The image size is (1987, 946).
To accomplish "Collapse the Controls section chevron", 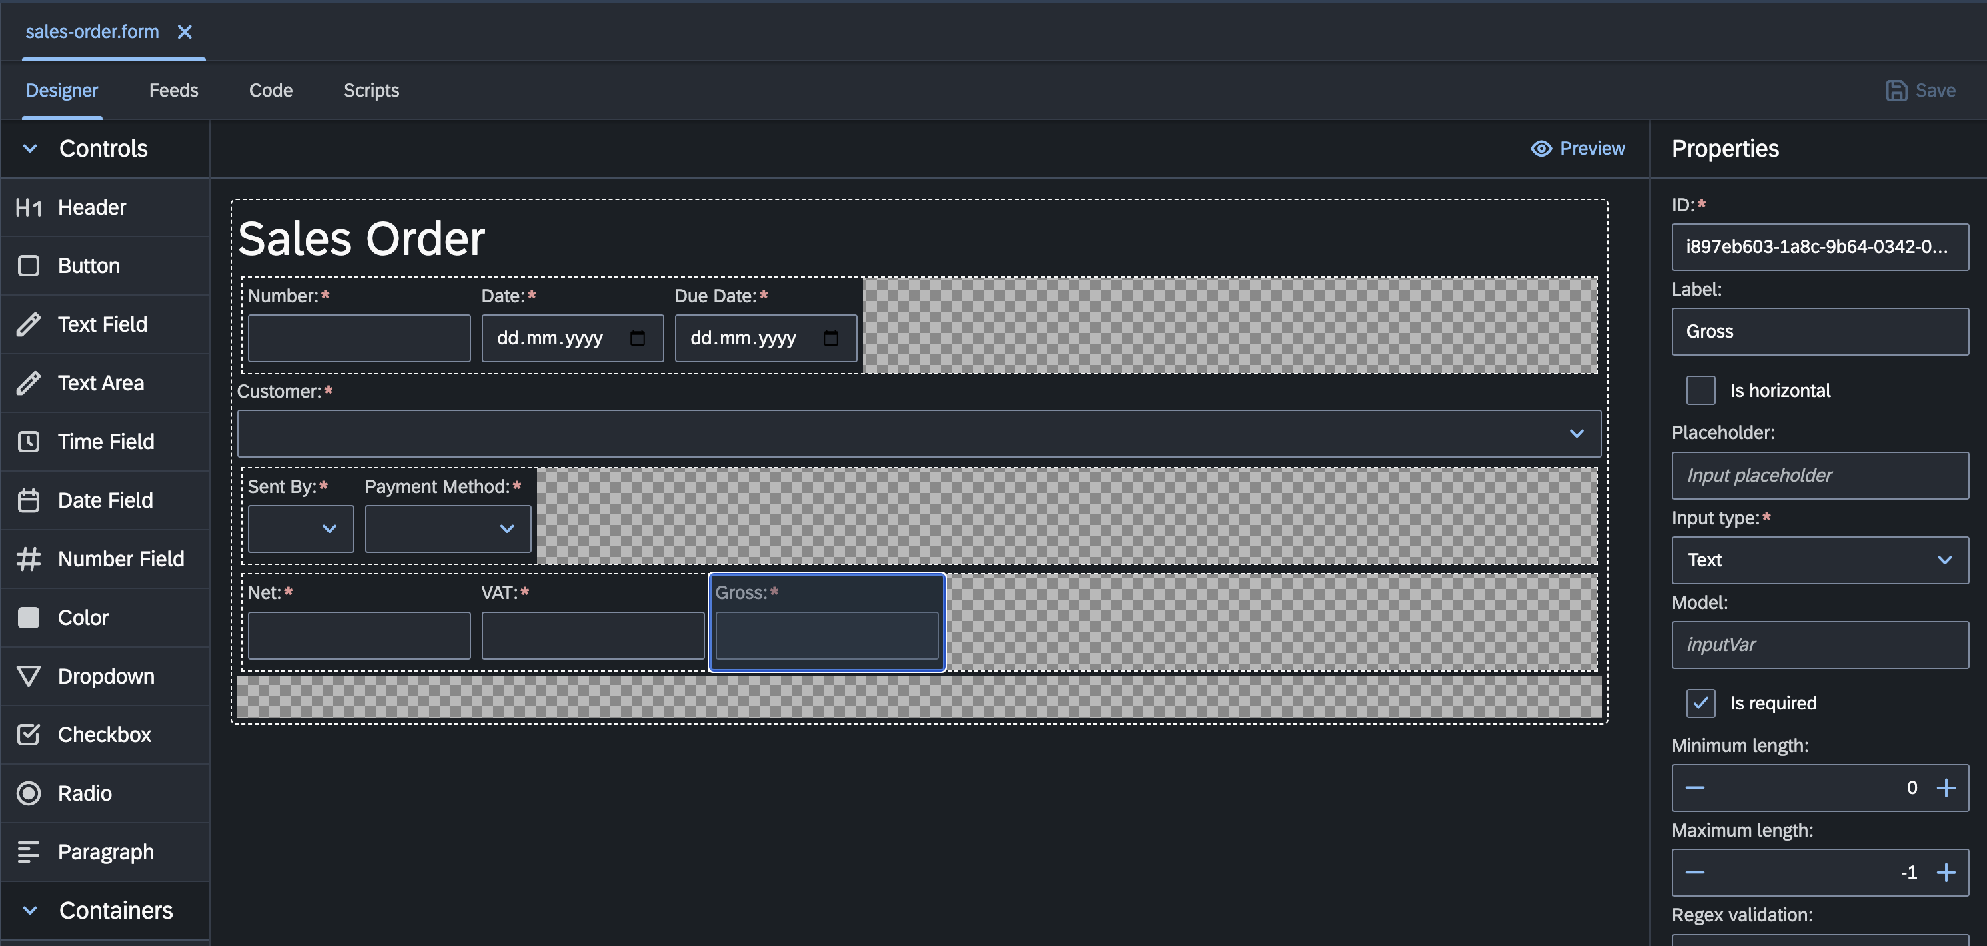I will (x=30, y=148).
